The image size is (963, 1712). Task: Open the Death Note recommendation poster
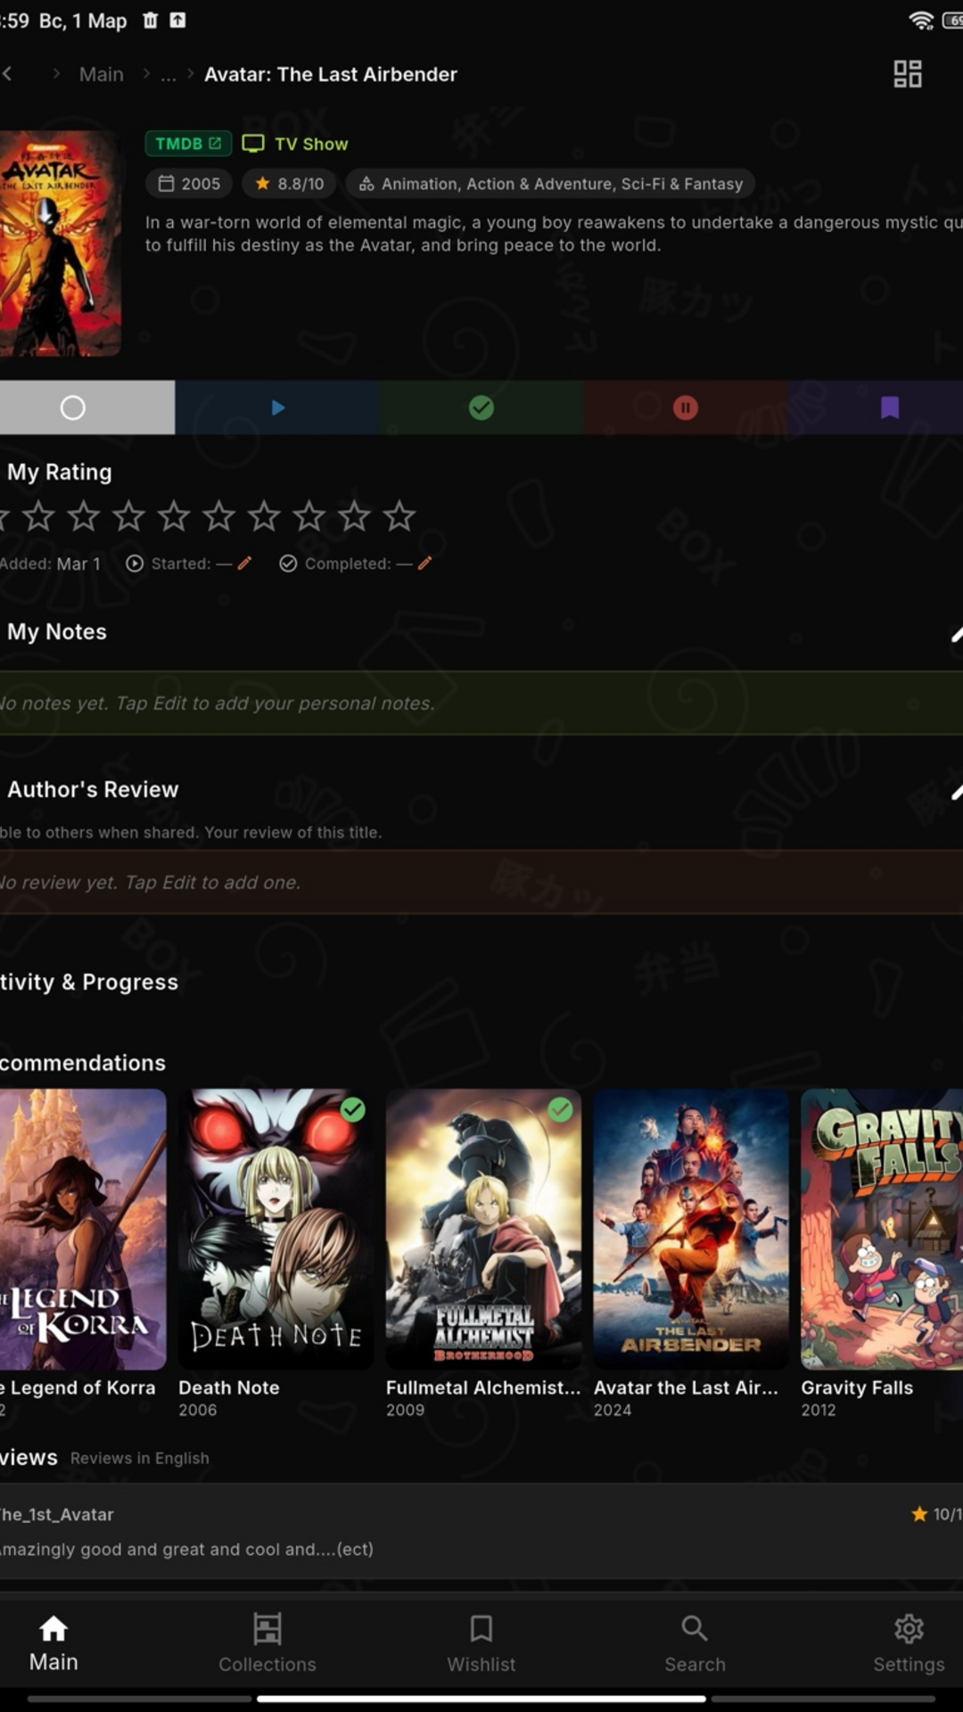coord(276,1229)
